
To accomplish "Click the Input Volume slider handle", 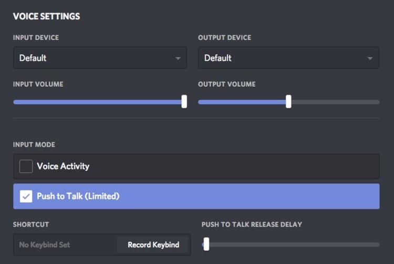I will point(184,102).
